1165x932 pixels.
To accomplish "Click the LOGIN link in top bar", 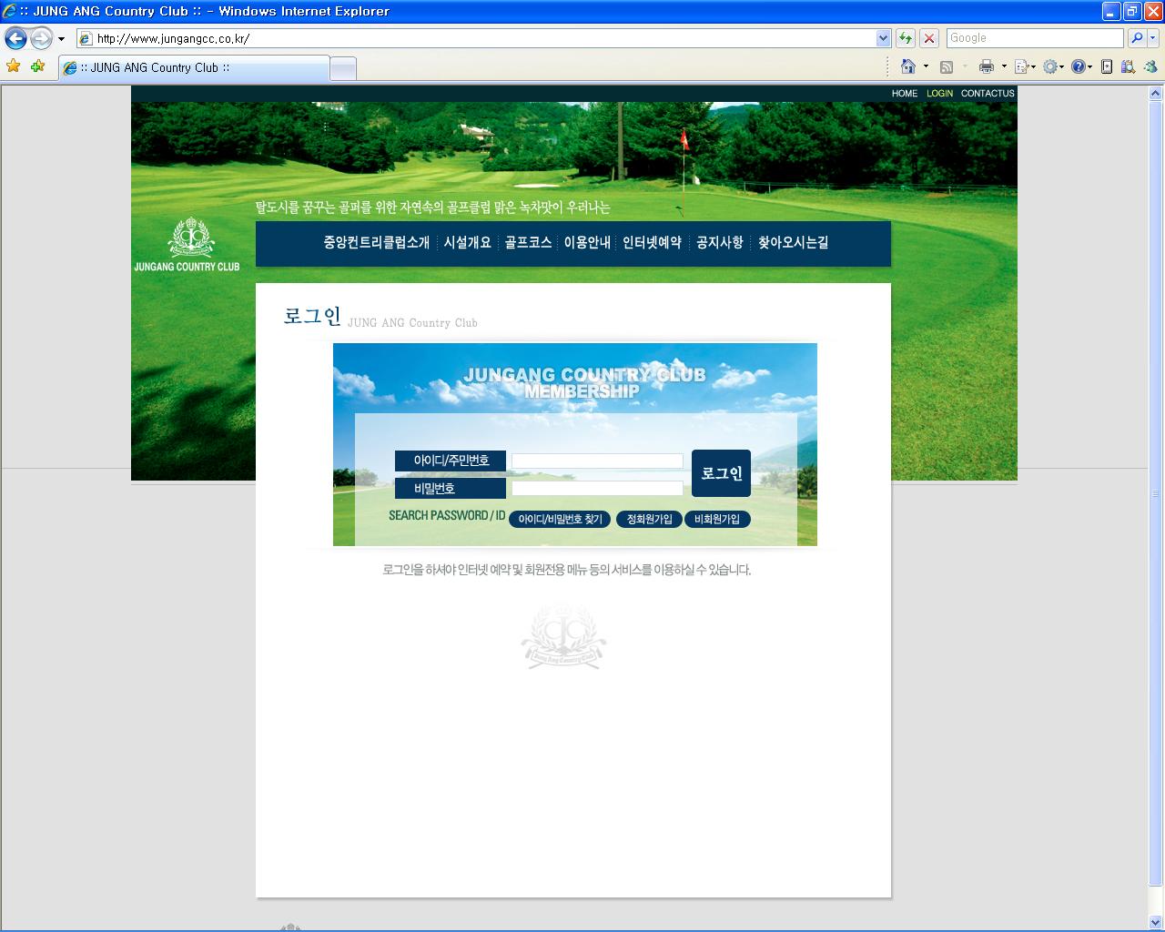I will tap(939, 94).
